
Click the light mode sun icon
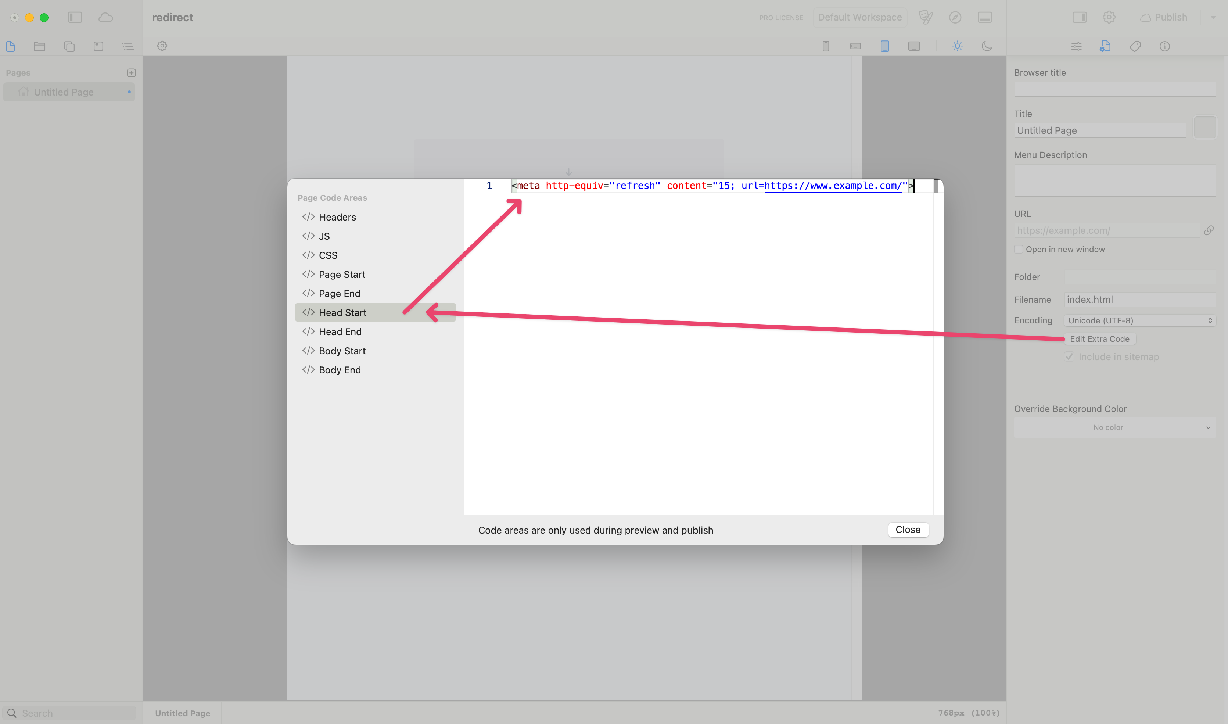[x=957, y=46]
